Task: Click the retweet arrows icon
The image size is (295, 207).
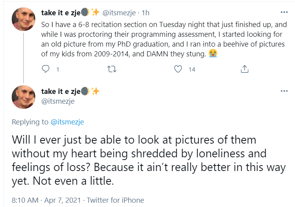Action: (x=112, y=69)
